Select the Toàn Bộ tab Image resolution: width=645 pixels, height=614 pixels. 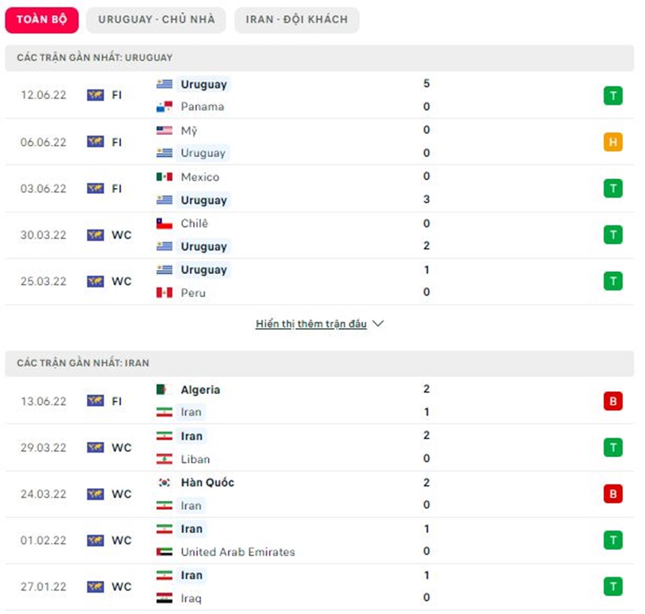coord(42,19)
